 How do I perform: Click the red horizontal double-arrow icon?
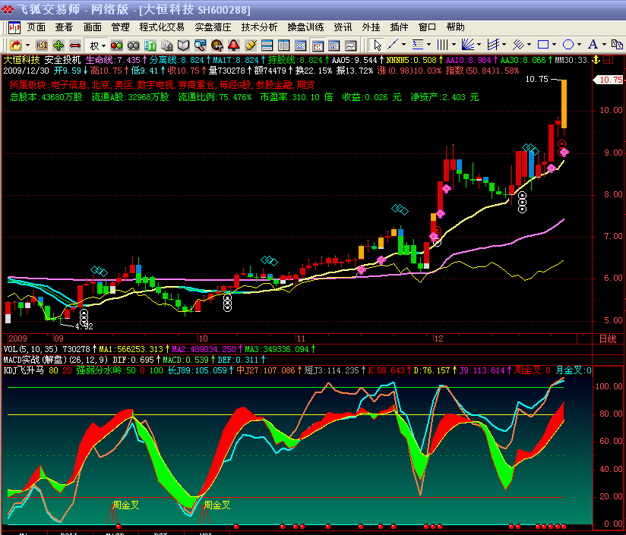(x=75, y=45)
